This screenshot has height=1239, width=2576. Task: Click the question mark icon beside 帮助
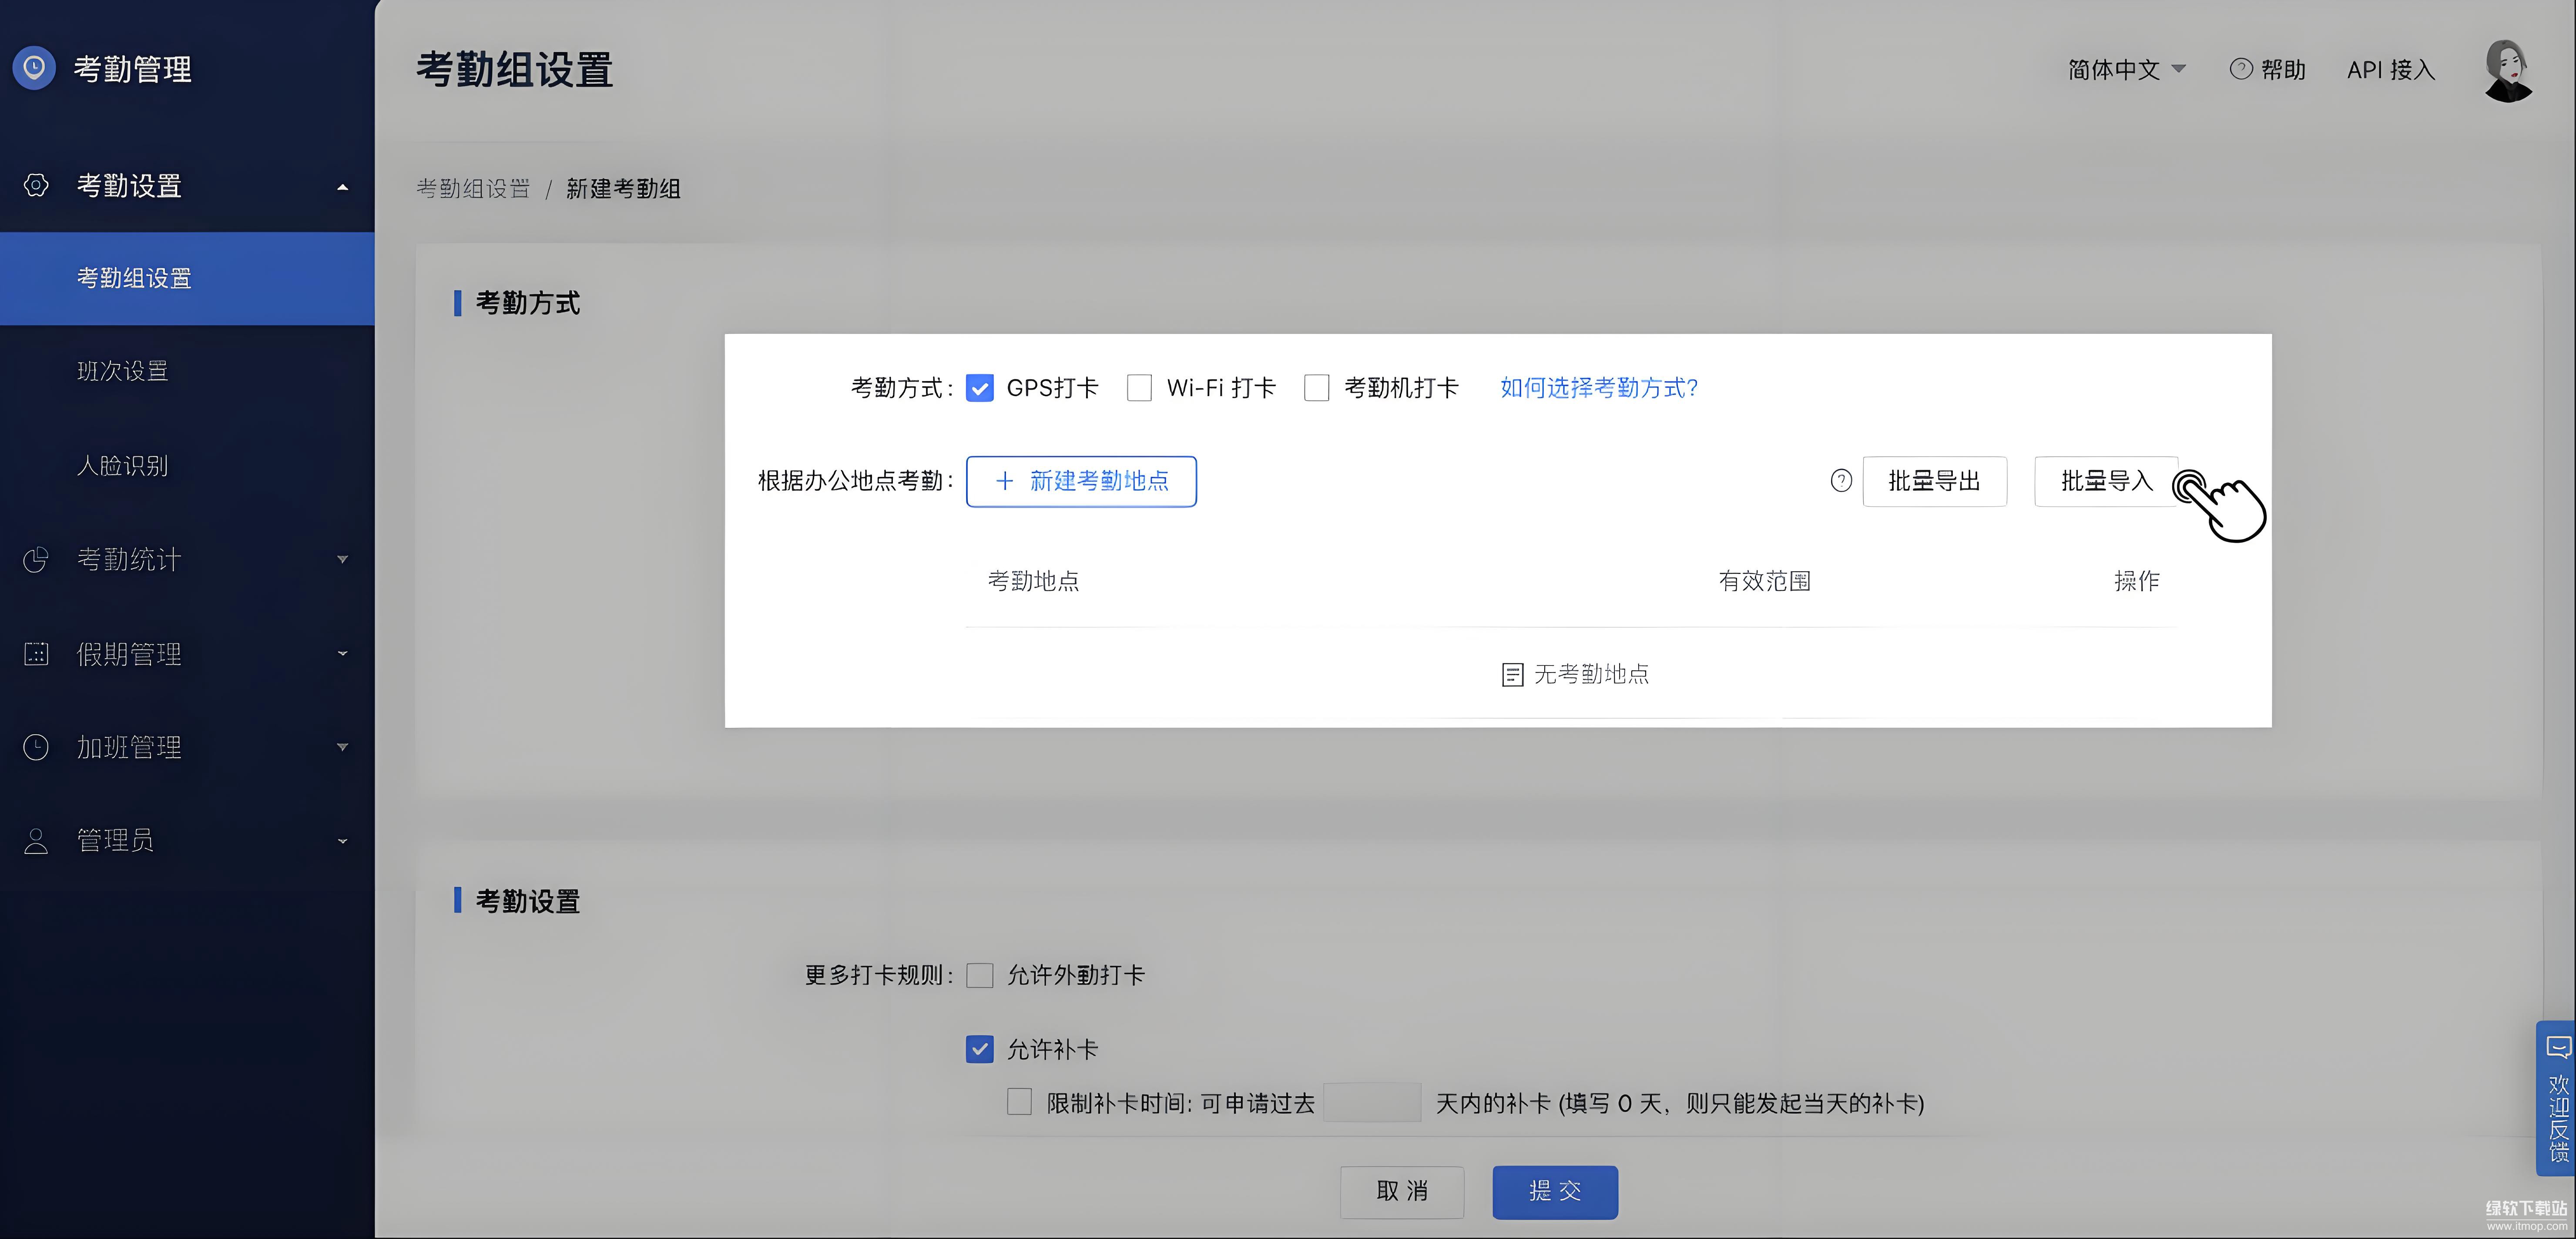click(2241, 69)
